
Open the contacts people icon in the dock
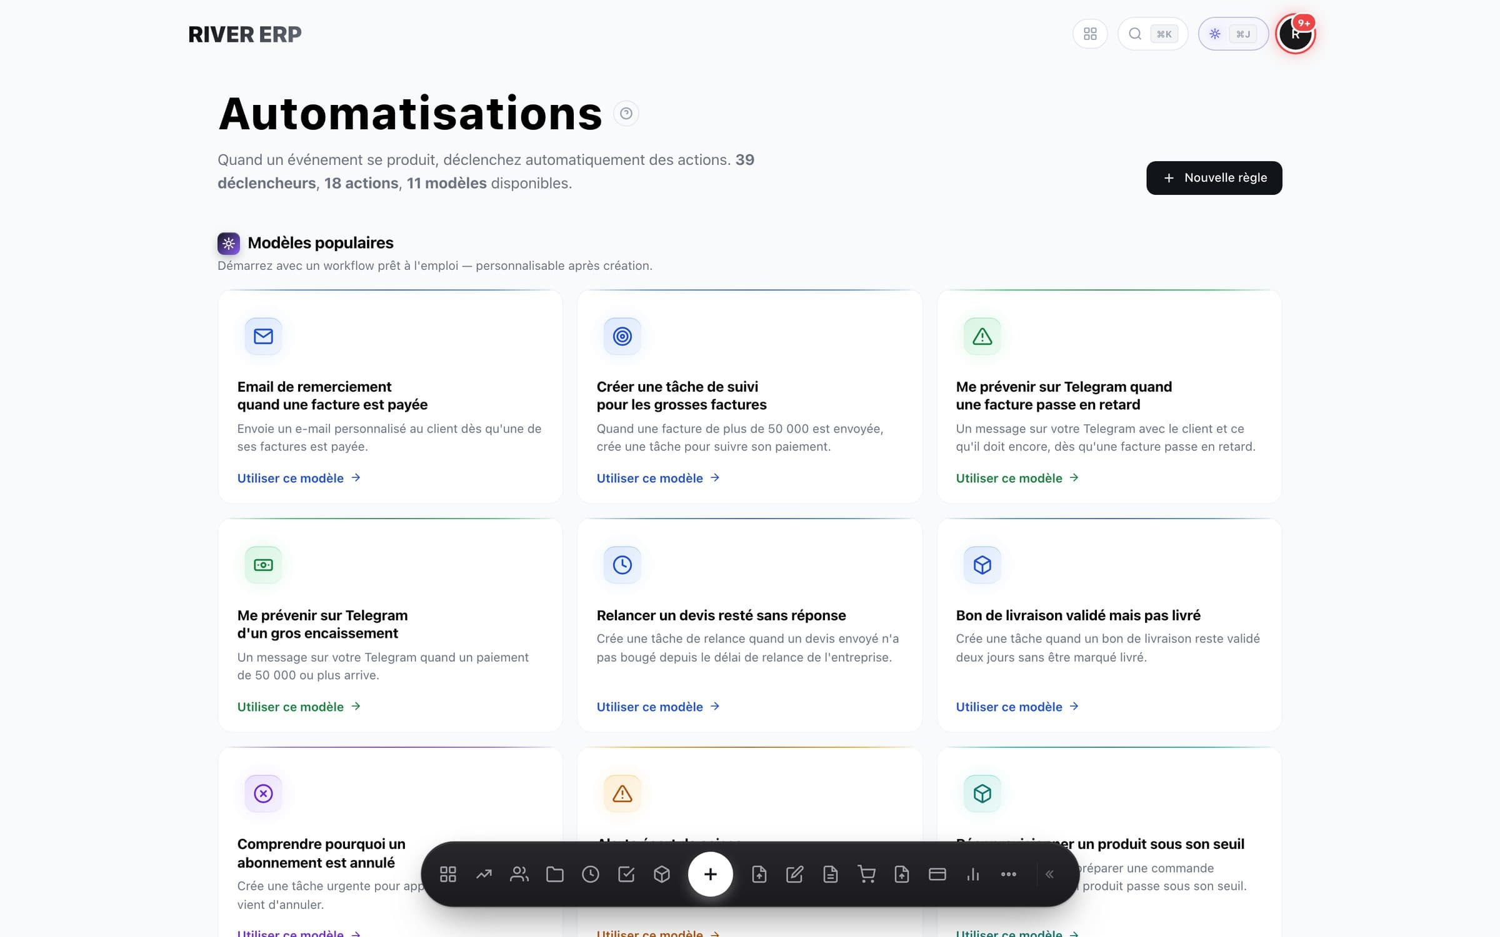[x=519, y=874]
